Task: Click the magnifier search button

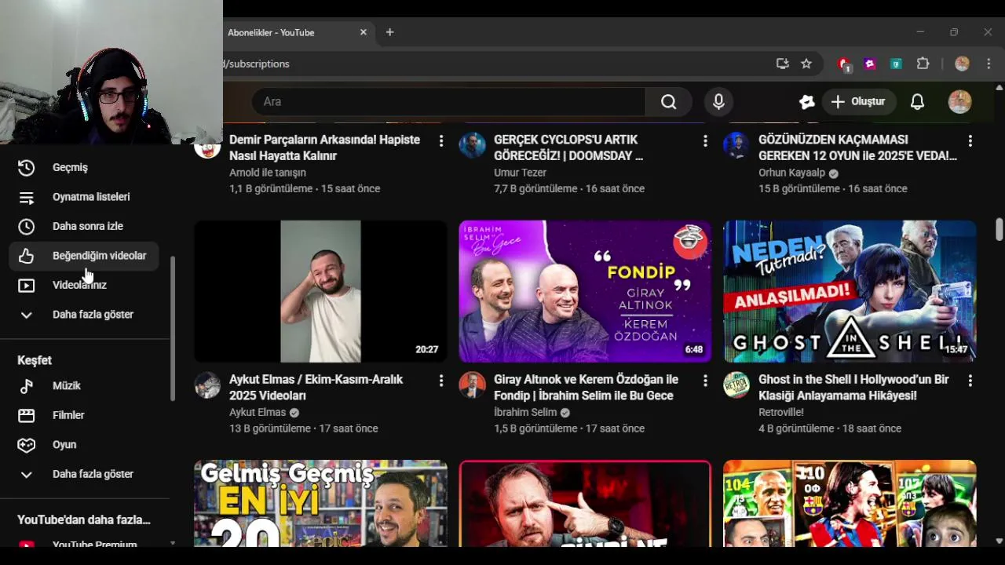Action: click(x=668, y=101)
